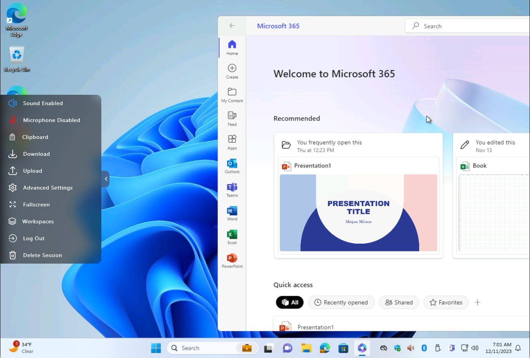Screen dimensions: 530x358
Task: Switch to the Shared filter tab
Action: click(x=399, y=302)
